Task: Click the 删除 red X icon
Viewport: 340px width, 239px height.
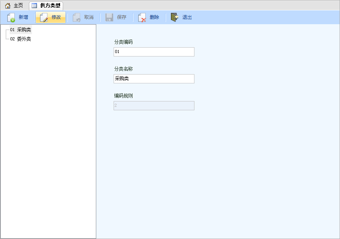Action: pyautogui.click(x=142, y=17)
